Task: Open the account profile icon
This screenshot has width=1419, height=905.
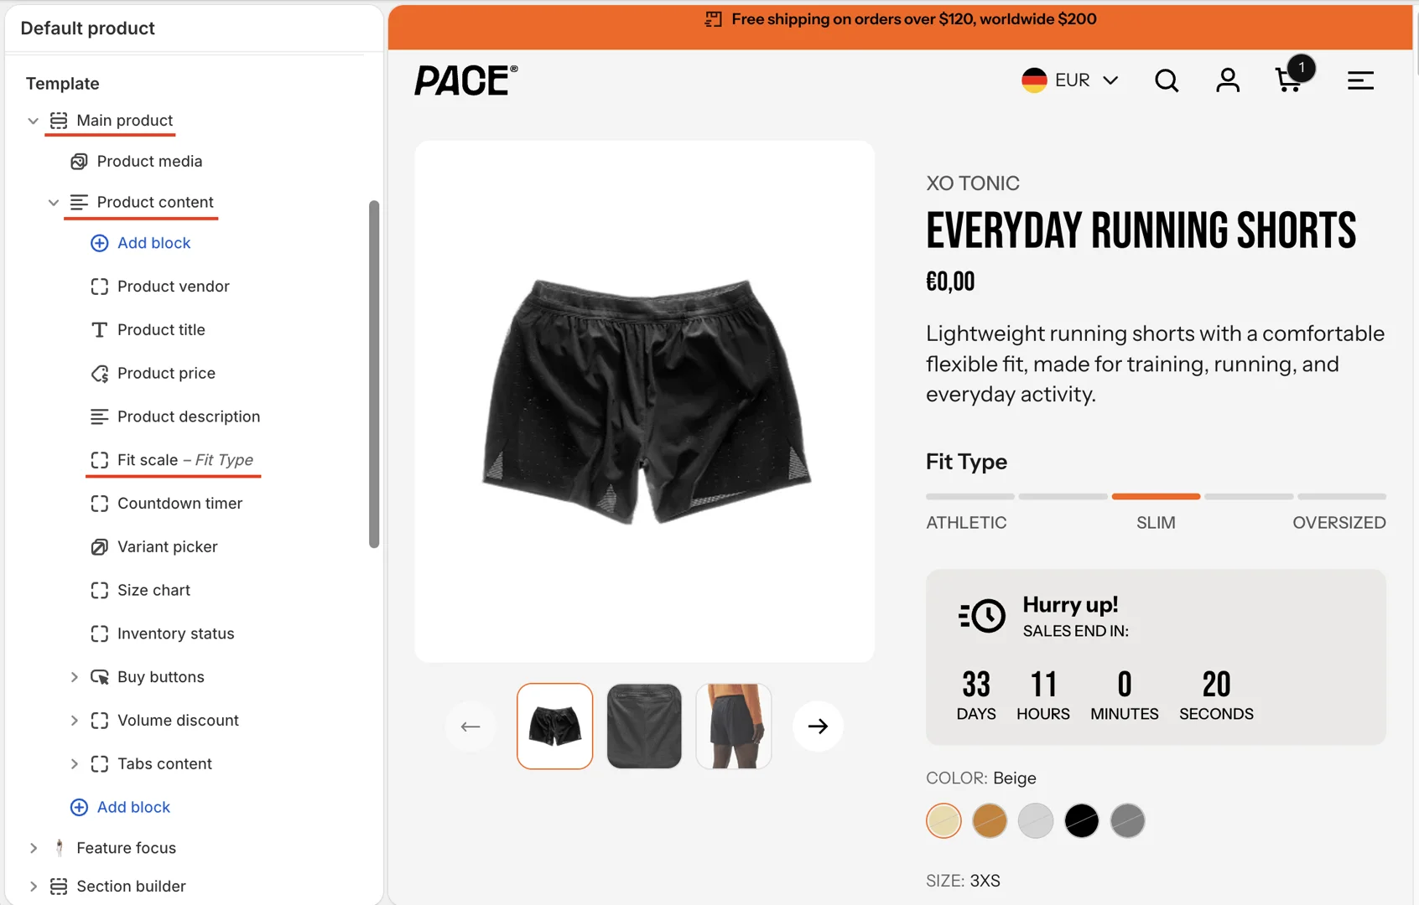Action: (x=1228, y=80)
